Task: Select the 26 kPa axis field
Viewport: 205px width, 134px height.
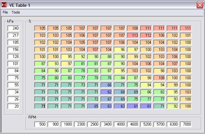Action: [14, 99]
